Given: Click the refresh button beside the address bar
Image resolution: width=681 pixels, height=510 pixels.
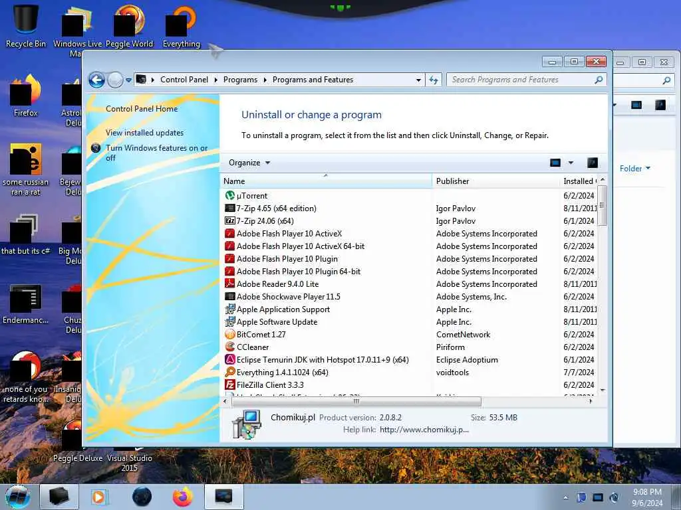Looking at the screenshot, I should pos(434,80).
